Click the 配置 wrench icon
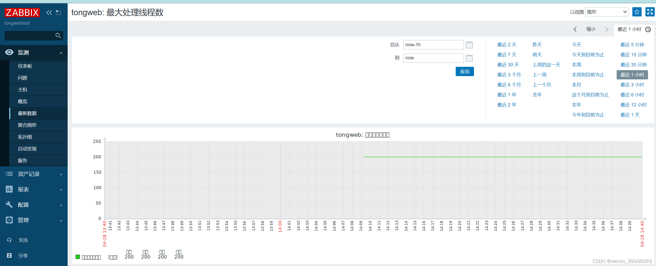 pyautogui.click(x=9, y=205)
